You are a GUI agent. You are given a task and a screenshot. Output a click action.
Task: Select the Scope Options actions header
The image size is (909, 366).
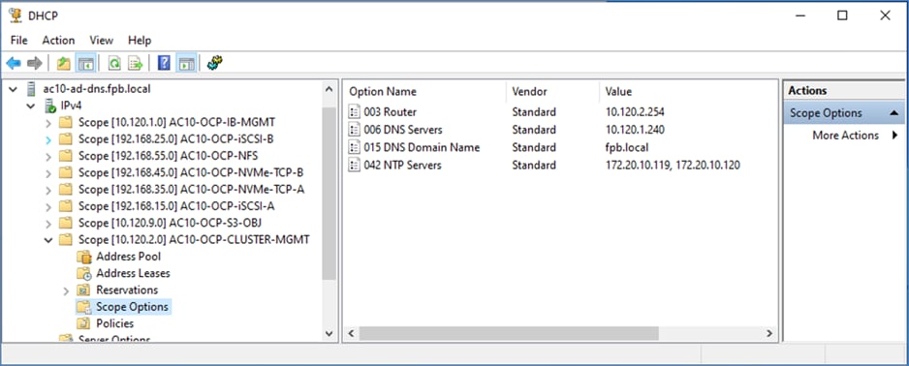pyautogui.click(x=844, y=113)
